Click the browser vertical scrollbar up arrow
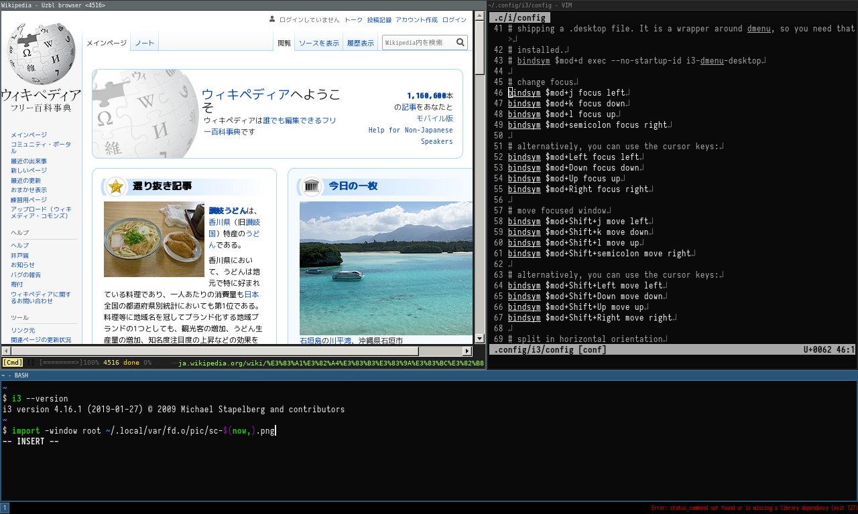This screenshot has width=858, height=514. (x=479, y=16)
